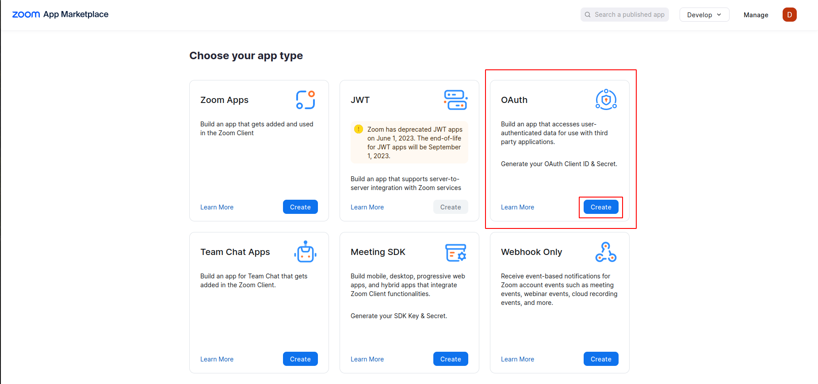Click the Webhook Only icon

[606, 252]
